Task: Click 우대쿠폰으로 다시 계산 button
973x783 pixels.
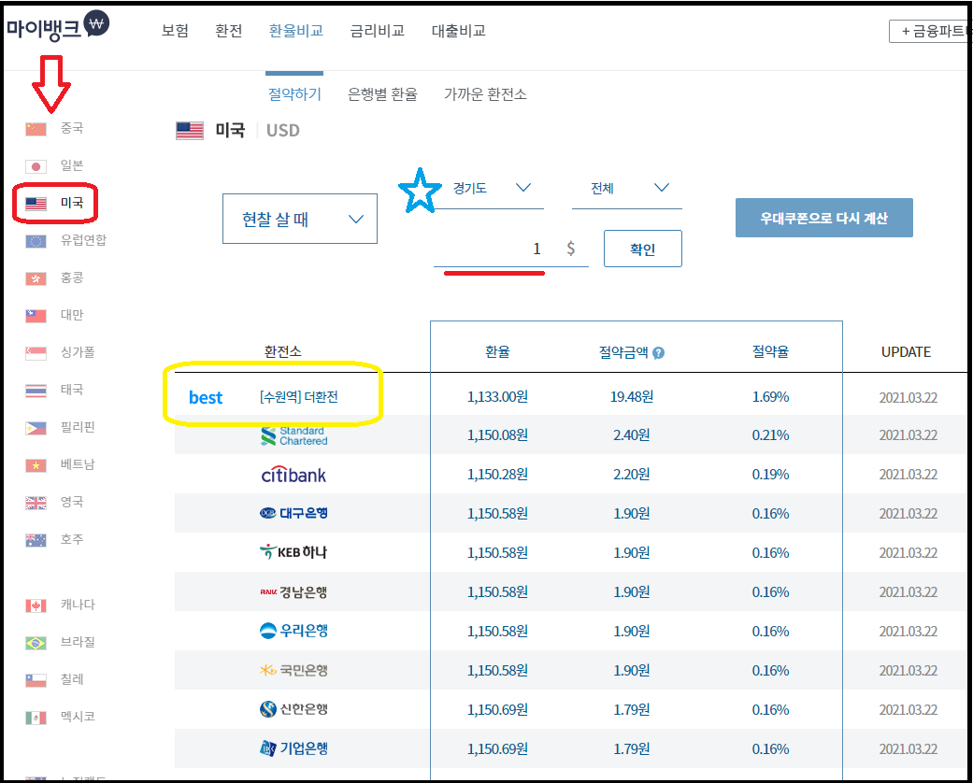Action: point(824,218)
